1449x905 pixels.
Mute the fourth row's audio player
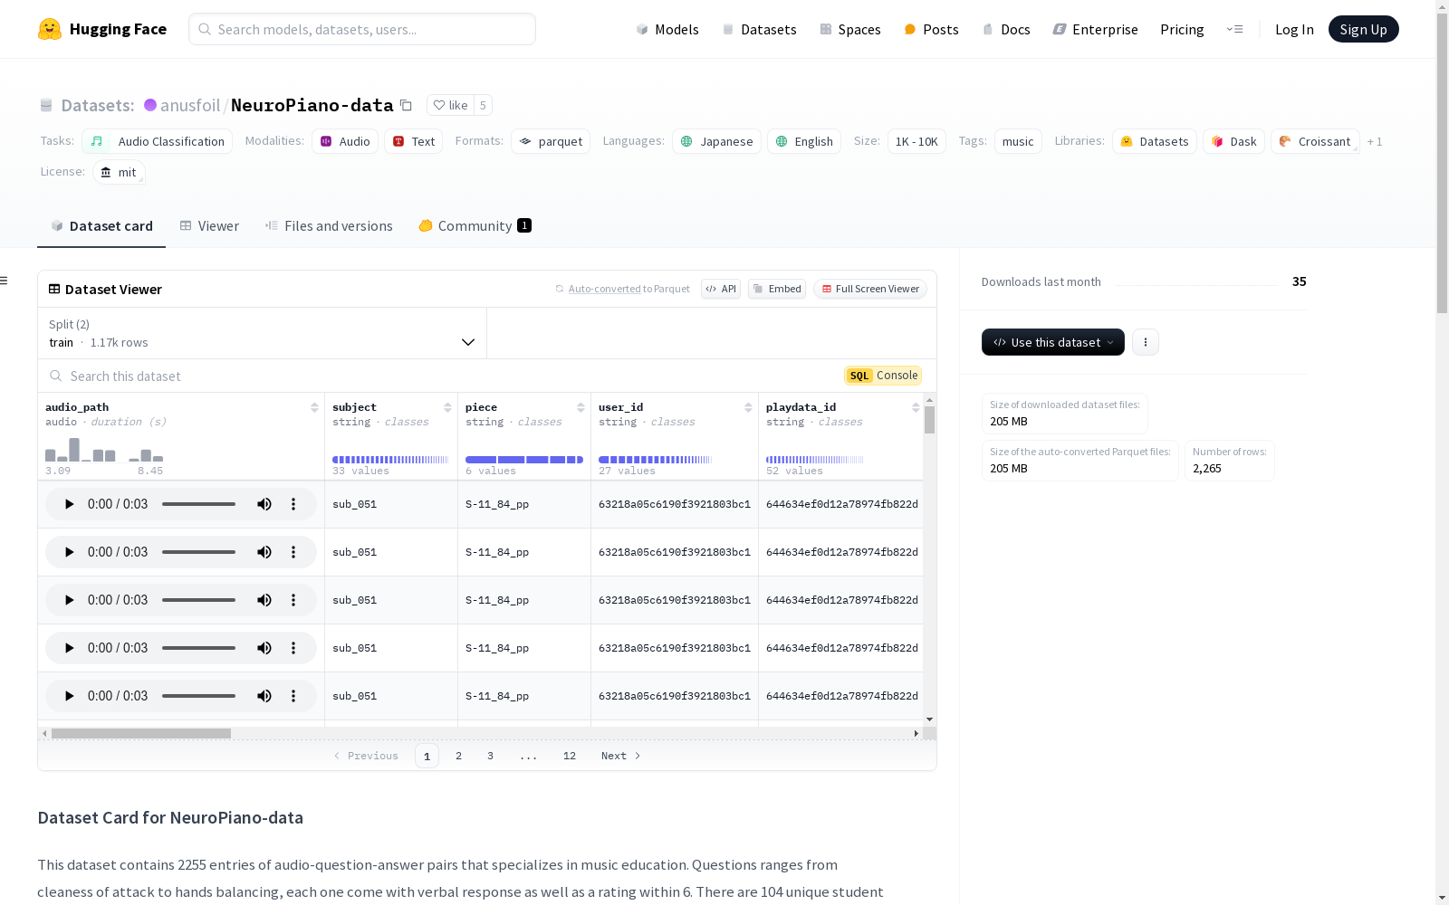point(264,648)
